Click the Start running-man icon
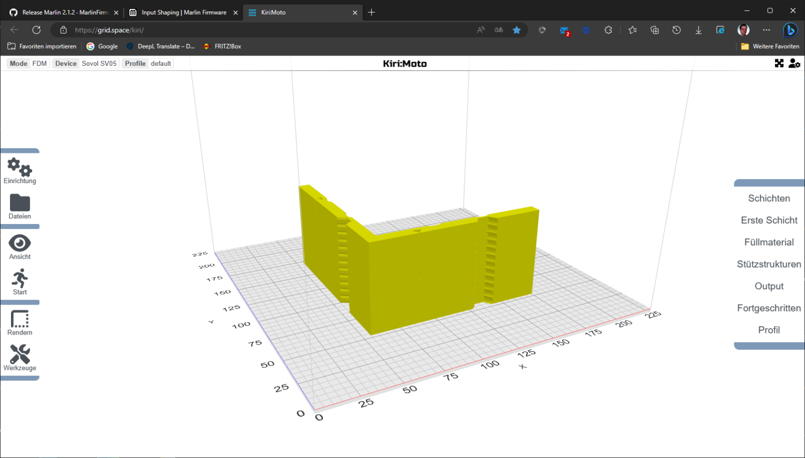The width and height of the screenshot is (805, 458). [x=20, y=282]
